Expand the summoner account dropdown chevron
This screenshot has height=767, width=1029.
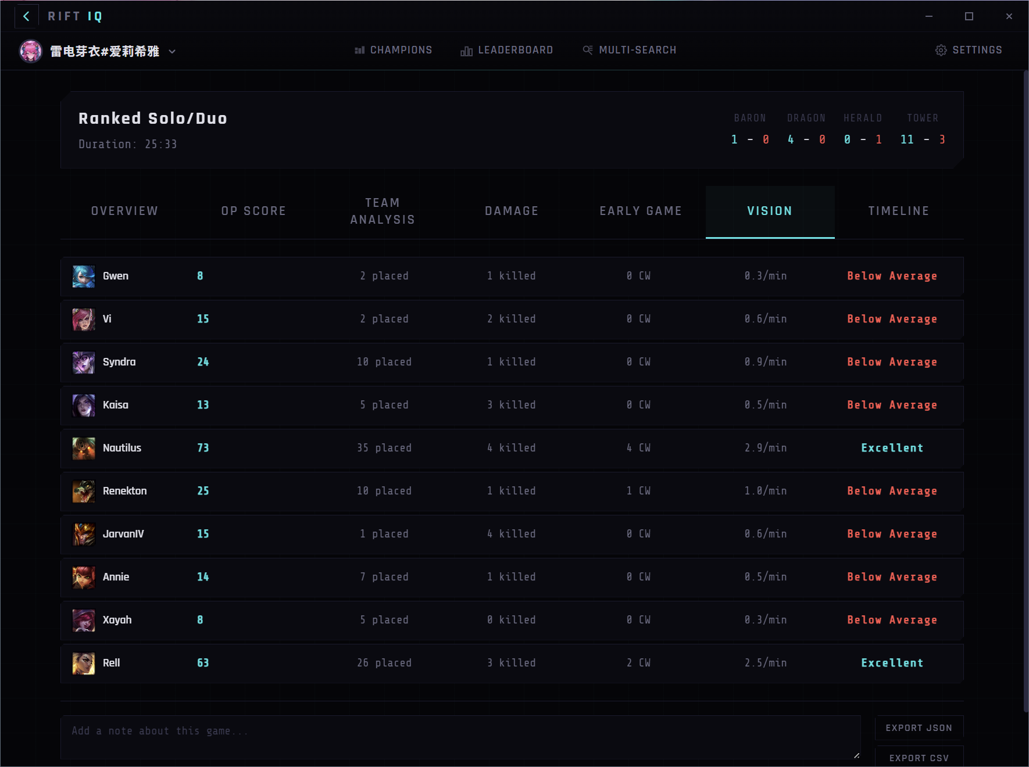tap(172, 51)
